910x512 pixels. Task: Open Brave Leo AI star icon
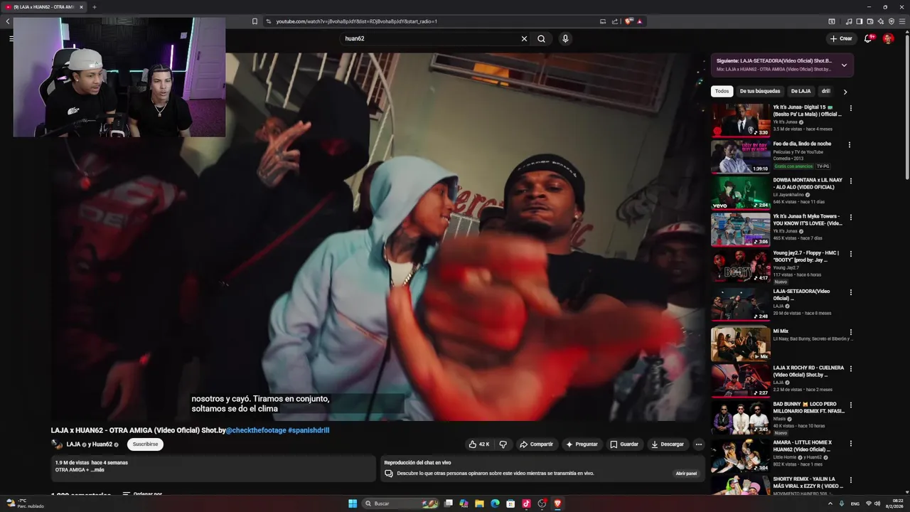881,21
